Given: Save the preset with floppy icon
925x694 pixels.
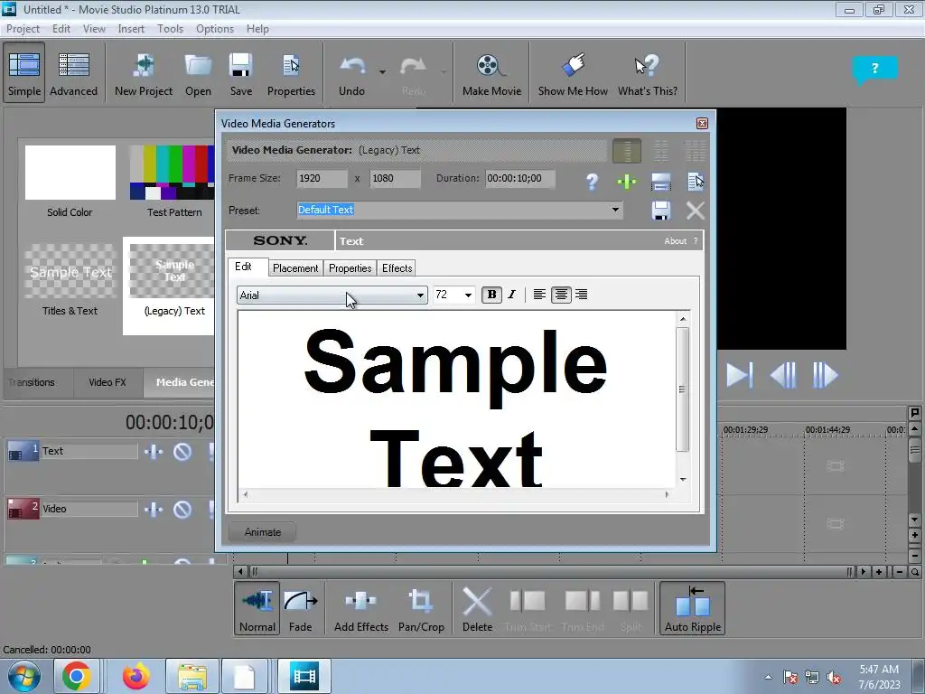Looking at the screenshot, I should click(660, 210).
